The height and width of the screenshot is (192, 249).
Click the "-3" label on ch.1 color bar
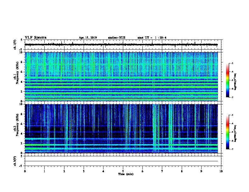[x=232, y=63]
